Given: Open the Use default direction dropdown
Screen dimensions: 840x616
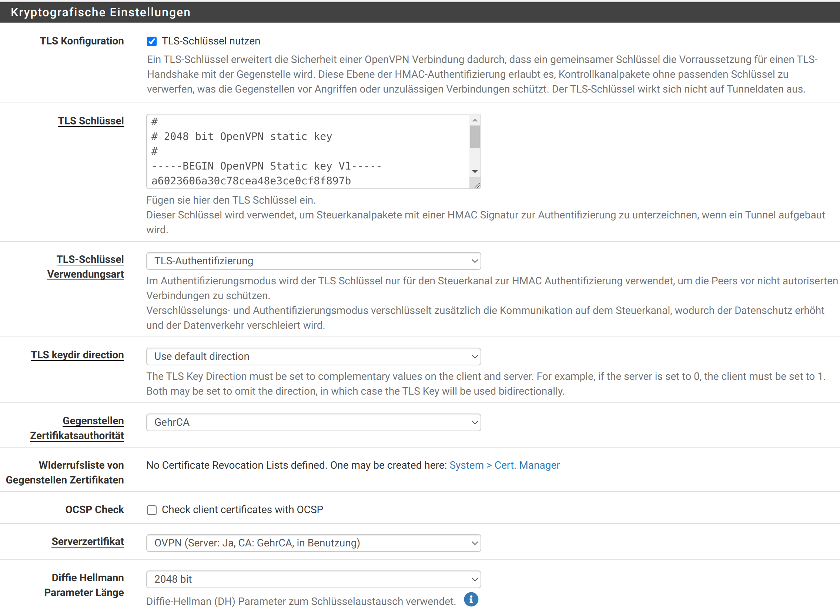Looking at the screenshot, I should coord(313,356).
